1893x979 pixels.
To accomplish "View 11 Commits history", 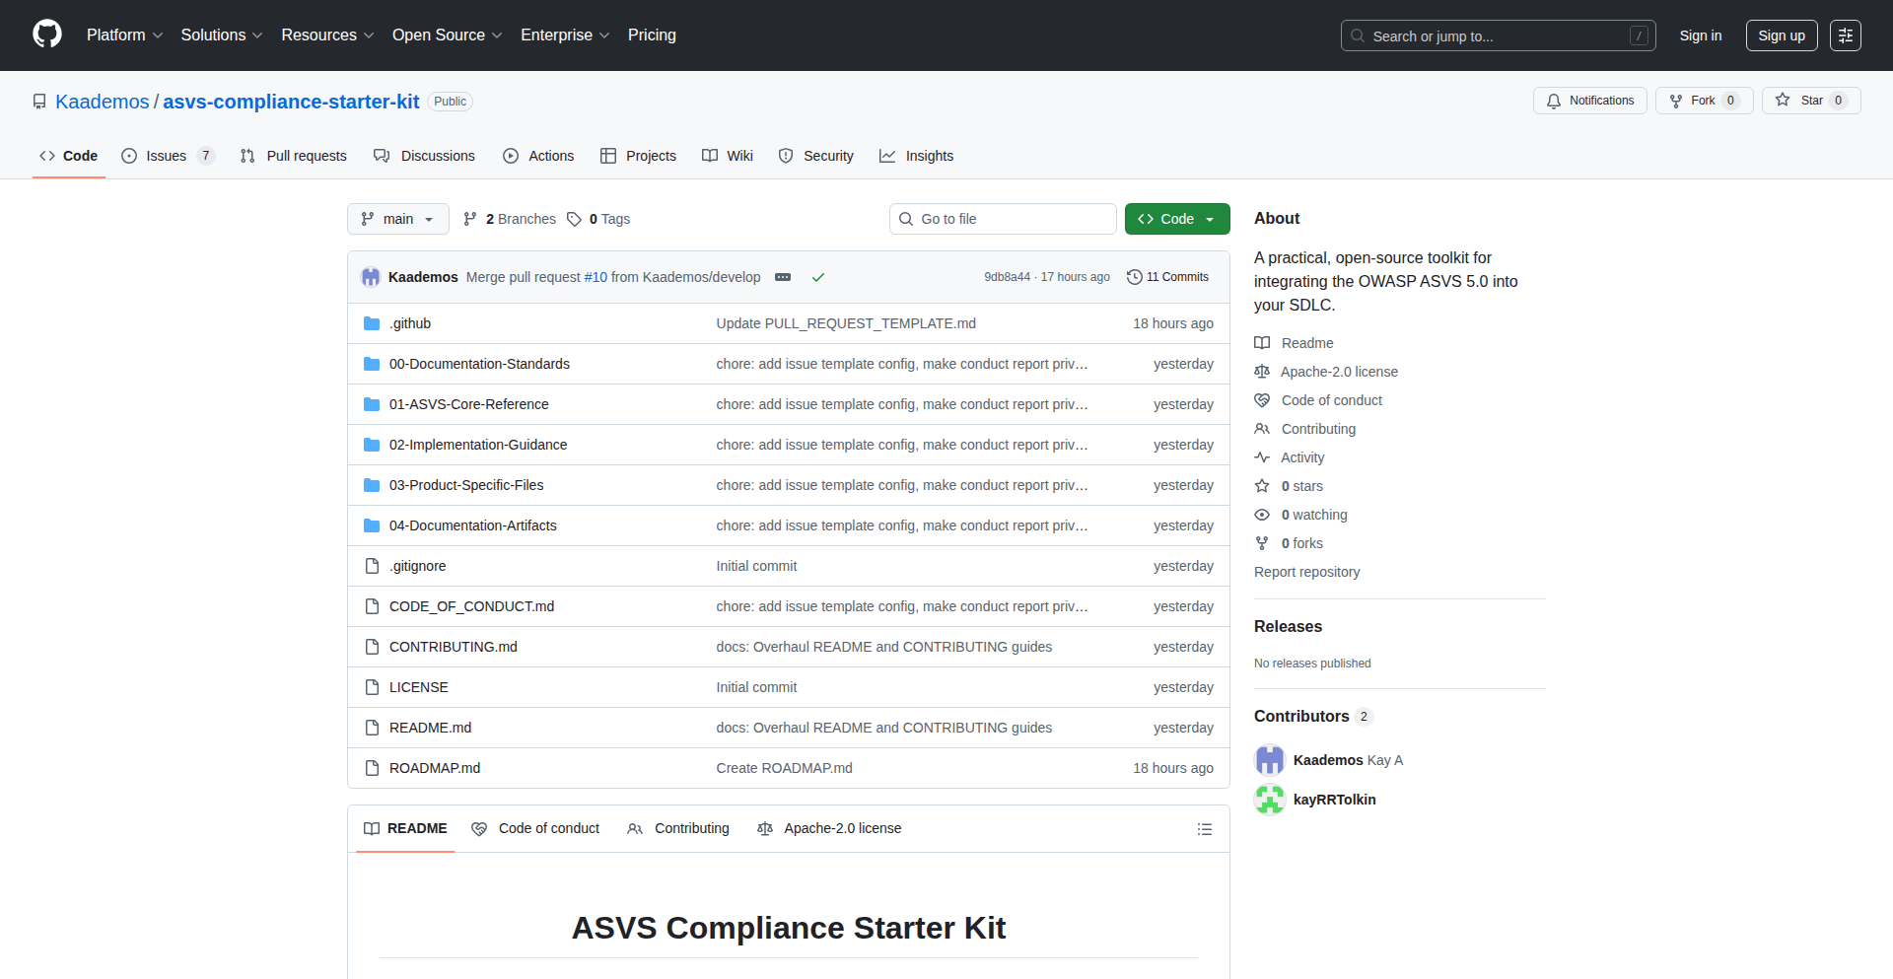I will click(x=1168, y=277).
